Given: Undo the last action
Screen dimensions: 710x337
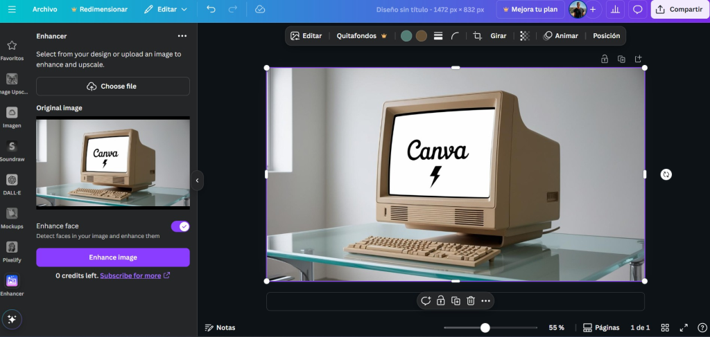Looking at the screenshot, I should click(211, 10).
